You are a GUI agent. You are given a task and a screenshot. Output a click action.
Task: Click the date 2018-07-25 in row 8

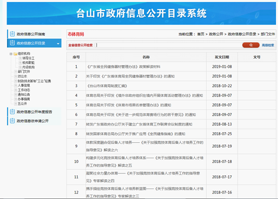point(222,134)
